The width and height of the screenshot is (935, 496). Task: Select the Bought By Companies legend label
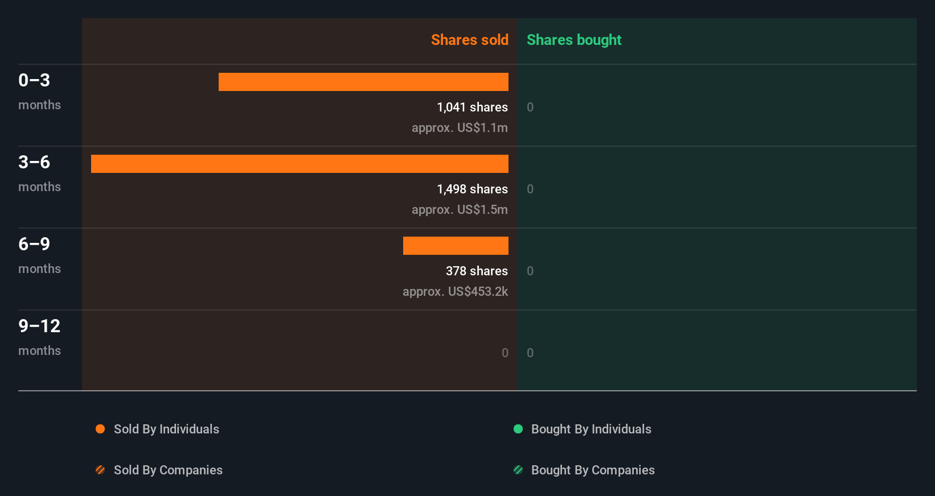[x=593, y=470]
